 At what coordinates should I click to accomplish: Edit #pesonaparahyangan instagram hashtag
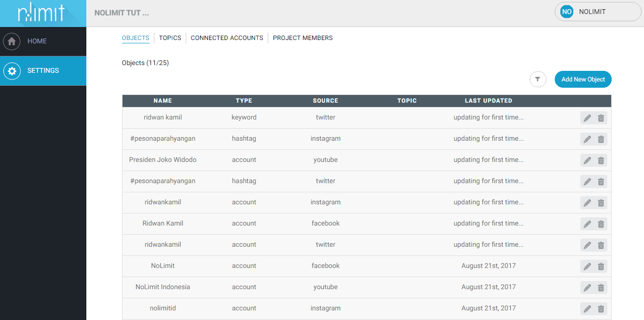587,139
